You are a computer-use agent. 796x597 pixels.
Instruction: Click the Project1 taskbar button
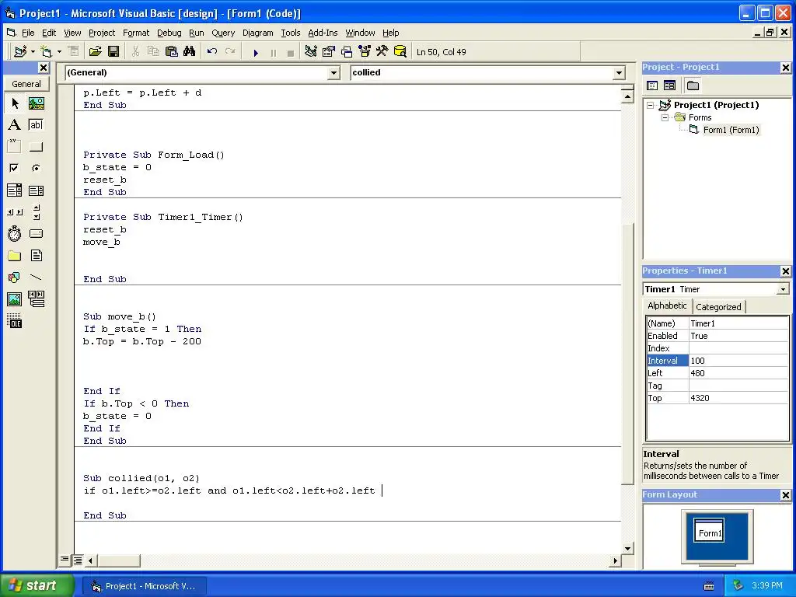(x=144, y=586)
